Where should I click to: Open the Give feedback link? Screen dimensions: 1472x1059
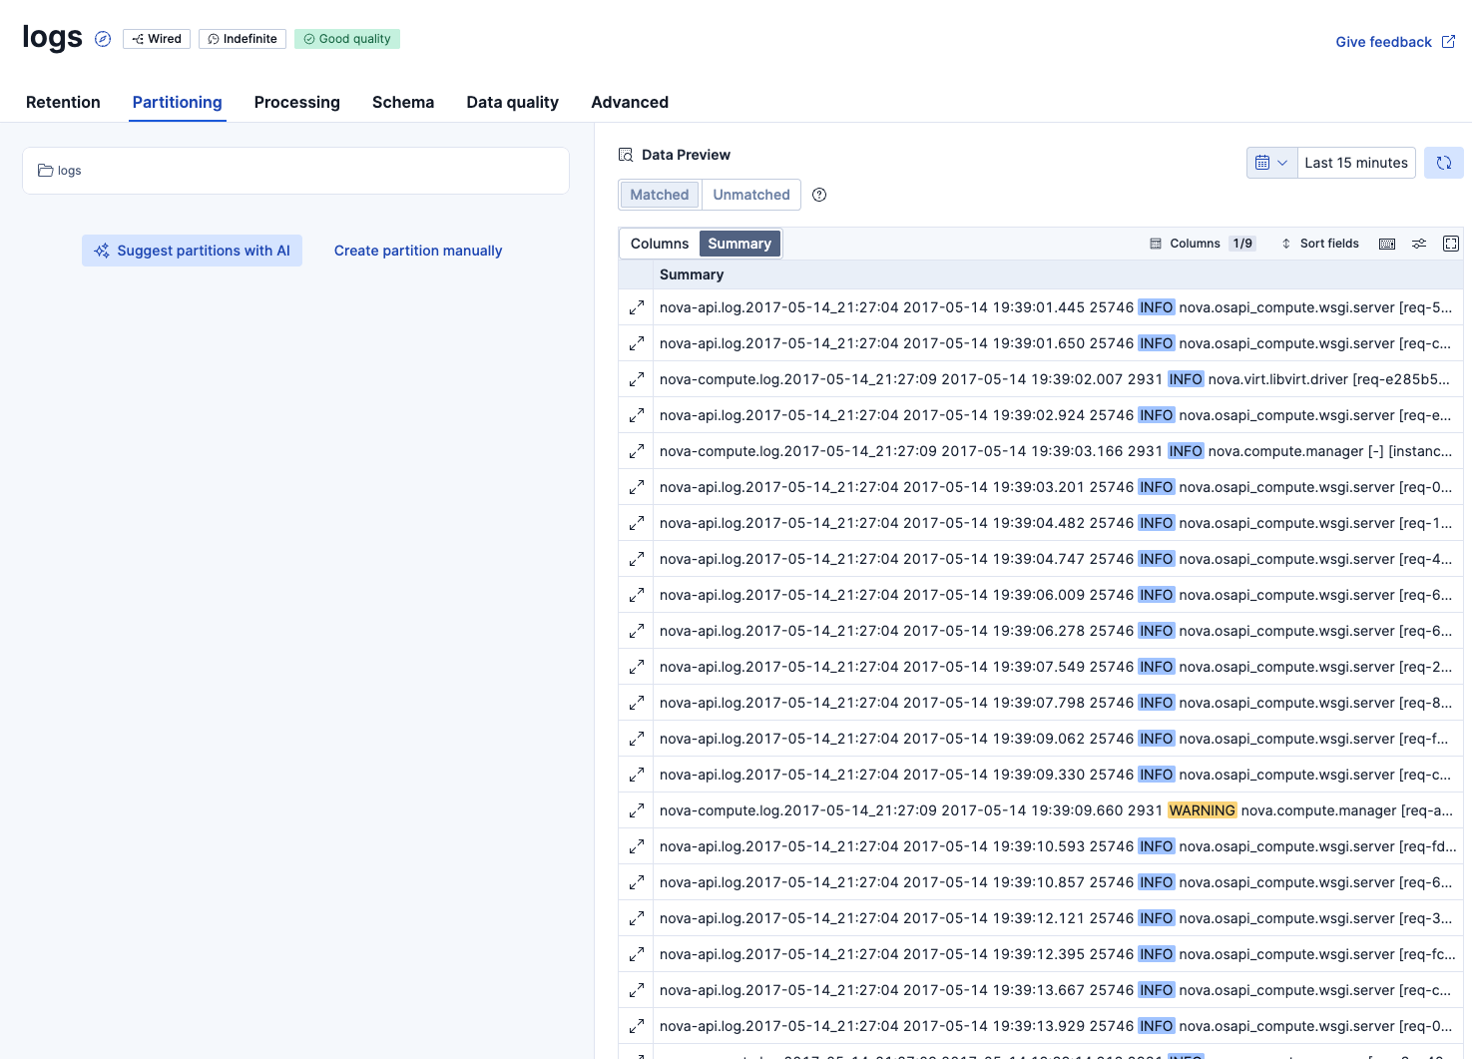(x=1395, y=42)
